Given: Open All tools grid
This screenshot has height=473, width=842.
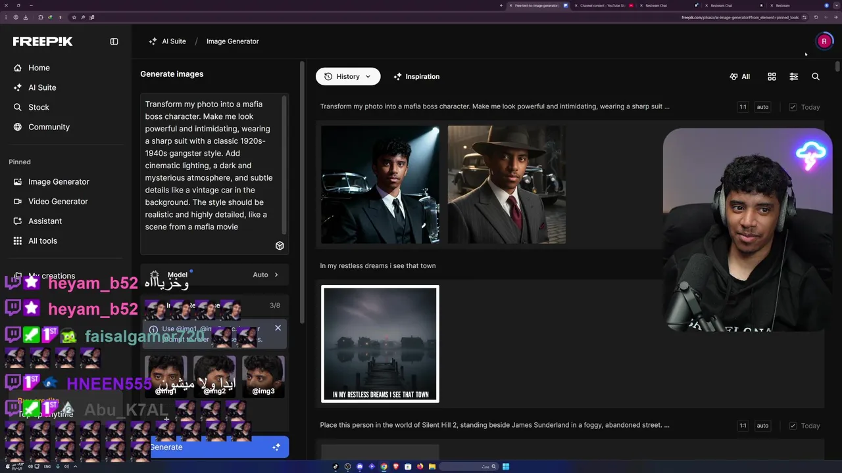Looking at the screenshot, I should [x=43, y=240].
